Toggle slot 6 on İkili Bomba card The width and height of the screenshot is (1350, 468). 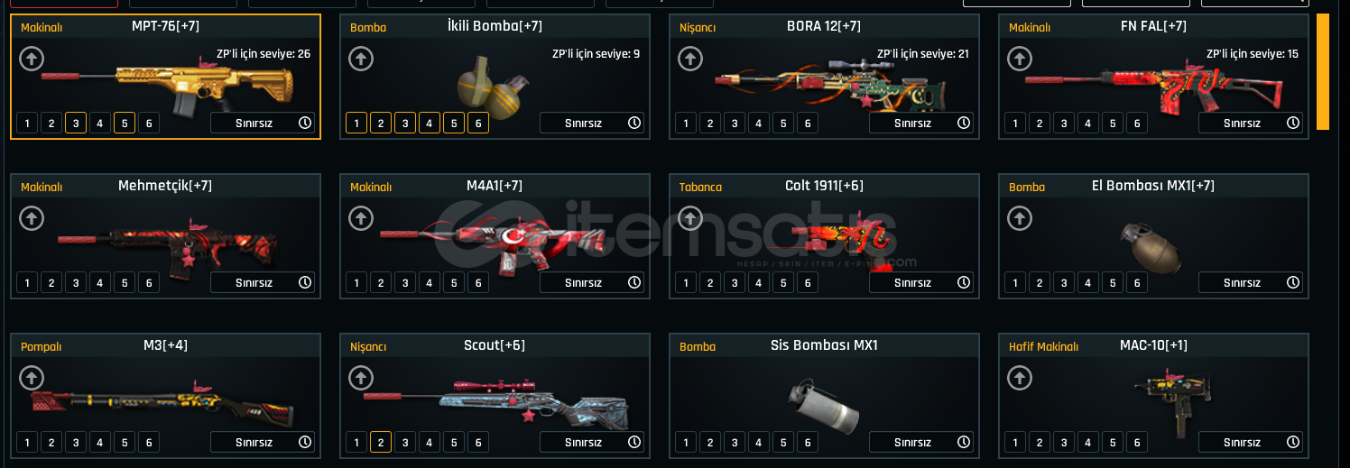(x=478, y=123)
